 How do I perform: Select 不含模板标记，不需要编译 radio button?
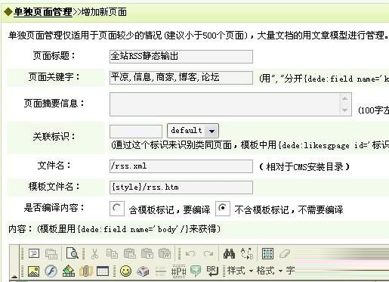(x=223, y=209)
